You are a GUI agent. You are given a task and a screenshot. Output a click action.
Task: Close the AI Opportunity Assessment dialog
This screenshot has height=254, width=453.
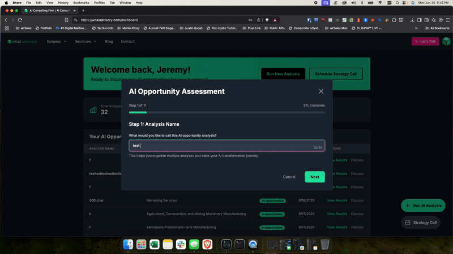pos(321,91)
